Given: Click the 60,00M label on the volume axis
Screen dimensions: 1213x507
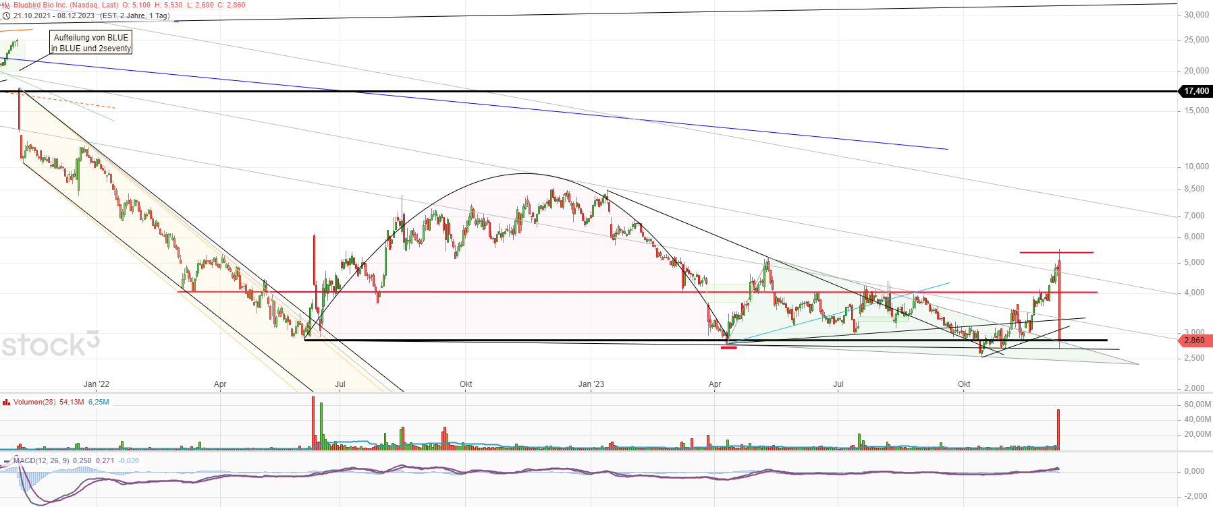Looking at the screenshot, I should (x=1197, y=405).
